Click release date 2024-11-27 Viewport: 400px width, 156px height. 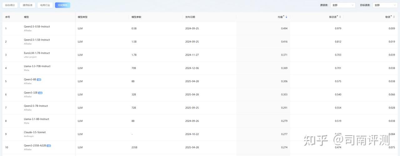tap(192, 55)
